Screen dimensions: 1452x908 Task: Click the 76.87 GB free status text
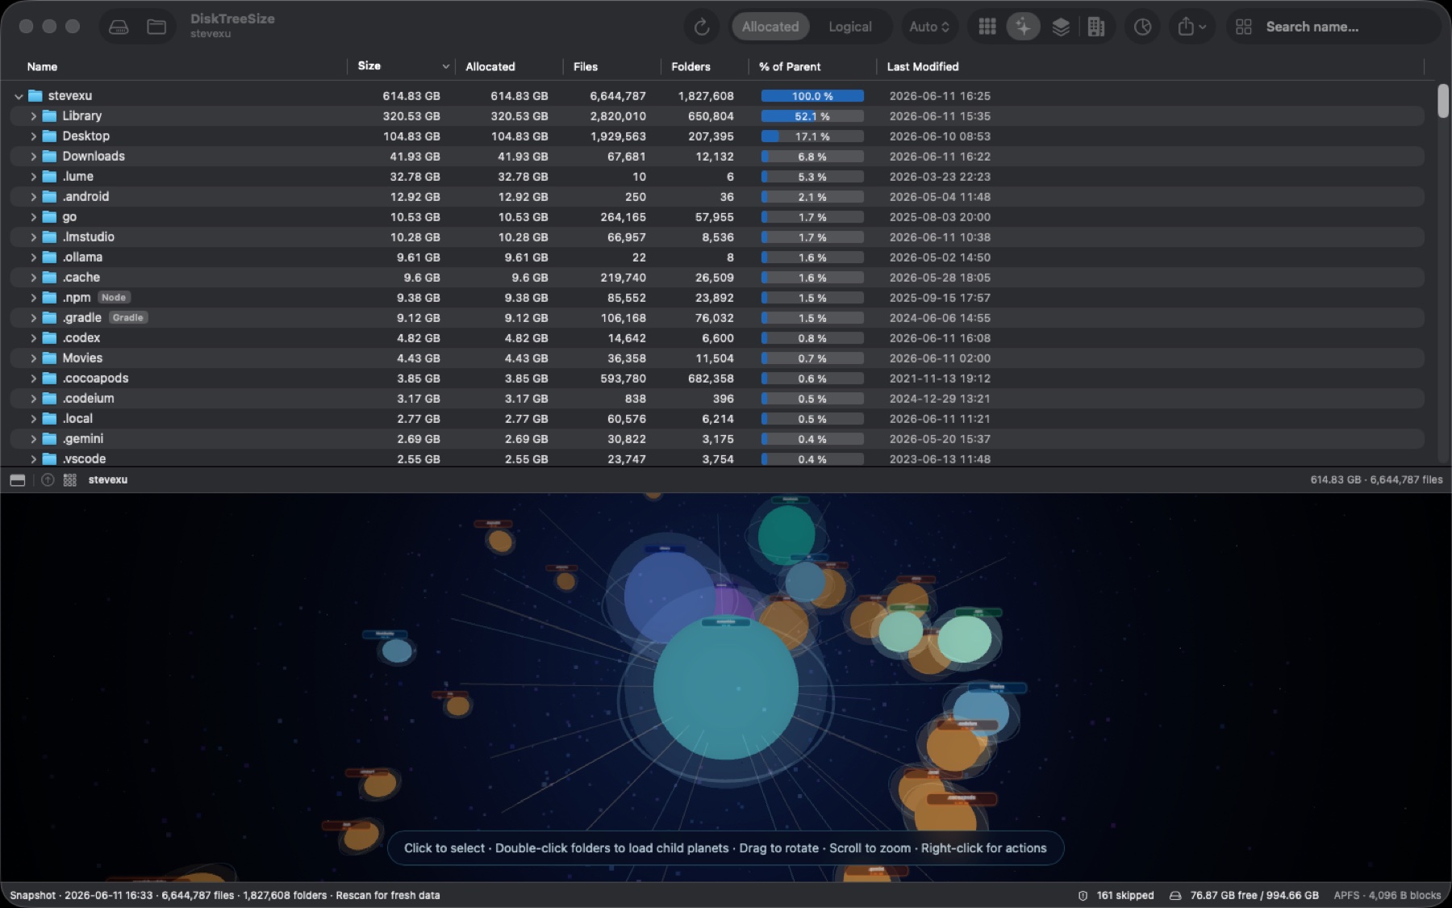tap(1254, 895)
